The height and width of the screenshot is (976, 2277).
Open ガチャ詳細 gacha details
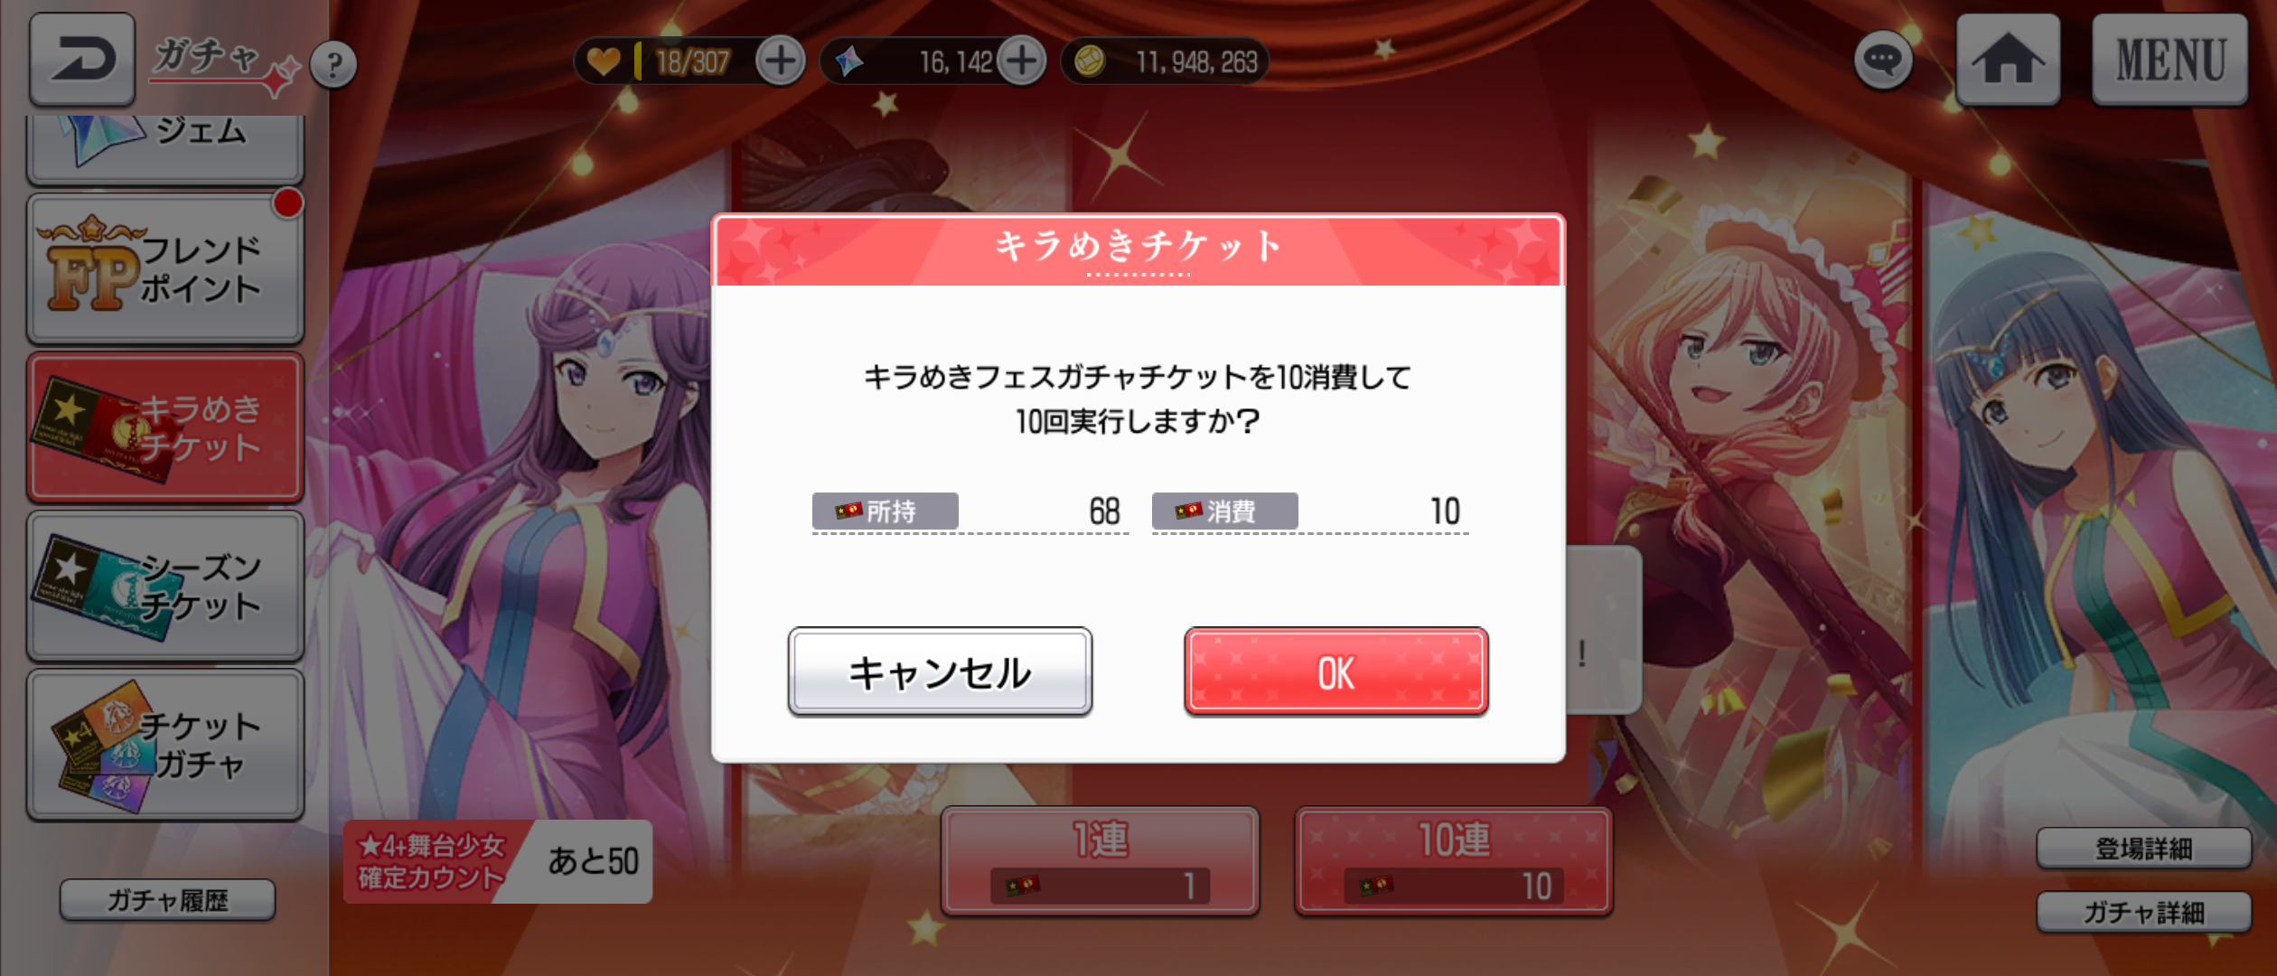(x=2143, y=913)
